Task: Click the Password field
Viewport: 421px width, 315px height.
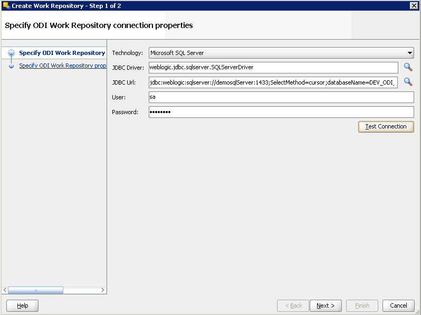Action: [x=281, y=112]
